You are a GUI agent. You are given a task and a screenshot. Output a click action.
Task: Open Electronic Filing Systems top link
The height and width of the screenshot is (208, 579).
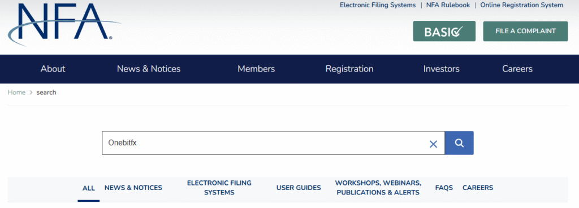click(378, 5)
